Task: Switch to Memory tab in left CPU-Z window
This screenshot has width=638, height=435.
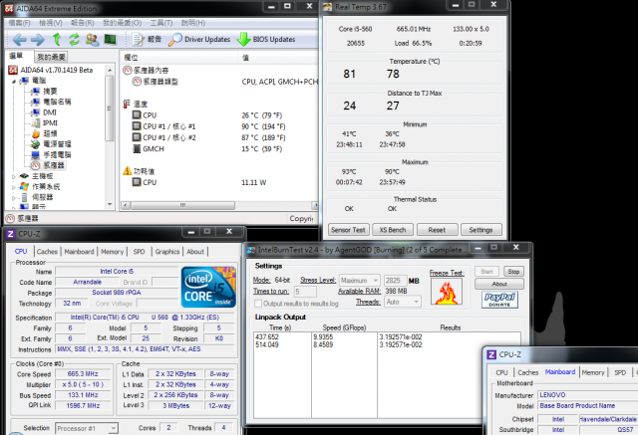Action: point(112,252)
